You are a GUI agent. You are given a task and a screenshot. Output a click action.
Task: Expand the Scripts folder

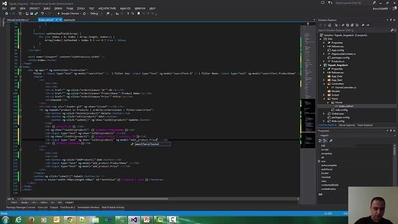[324, 95]
